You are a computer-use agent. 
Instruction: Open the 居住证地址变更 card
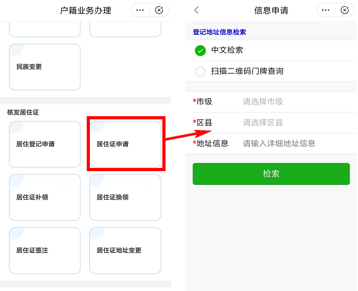click(125, 250)
